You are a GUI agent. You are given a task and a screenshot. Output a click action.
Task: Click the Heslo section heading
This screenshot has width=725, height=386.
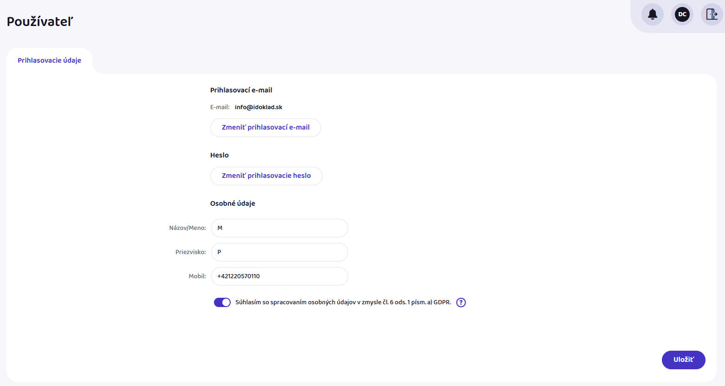coord(220,155)
